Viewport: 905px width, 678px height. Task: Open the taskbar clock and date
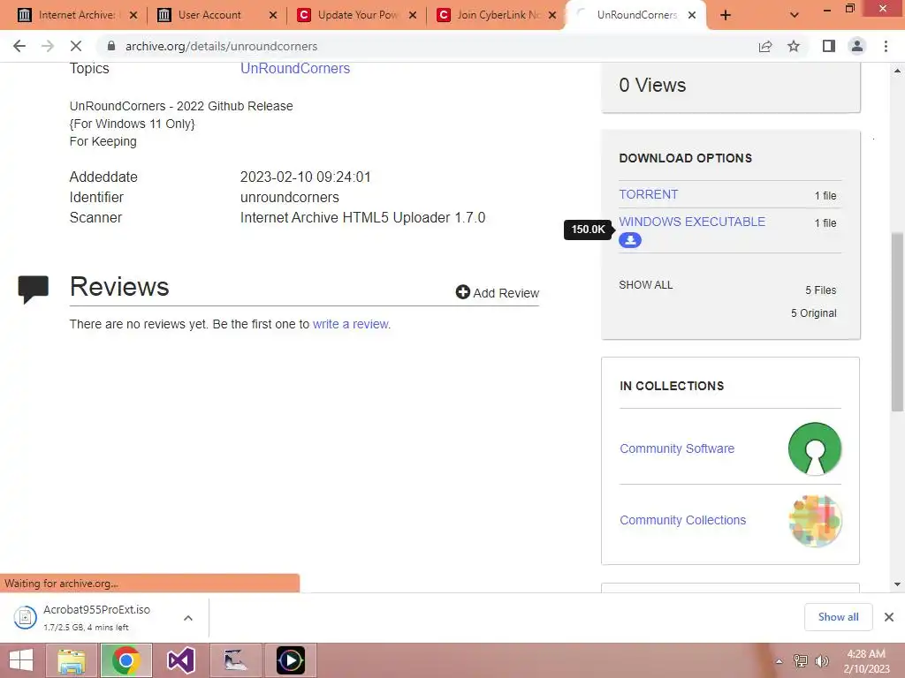point(866,661)
